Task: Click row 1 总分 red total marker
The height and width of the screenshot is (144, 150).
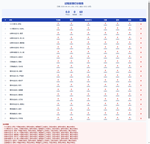Action: (141, 24)
